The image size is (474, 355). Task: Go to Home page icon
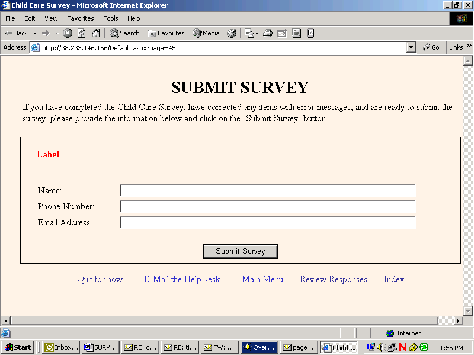[96, 33]
